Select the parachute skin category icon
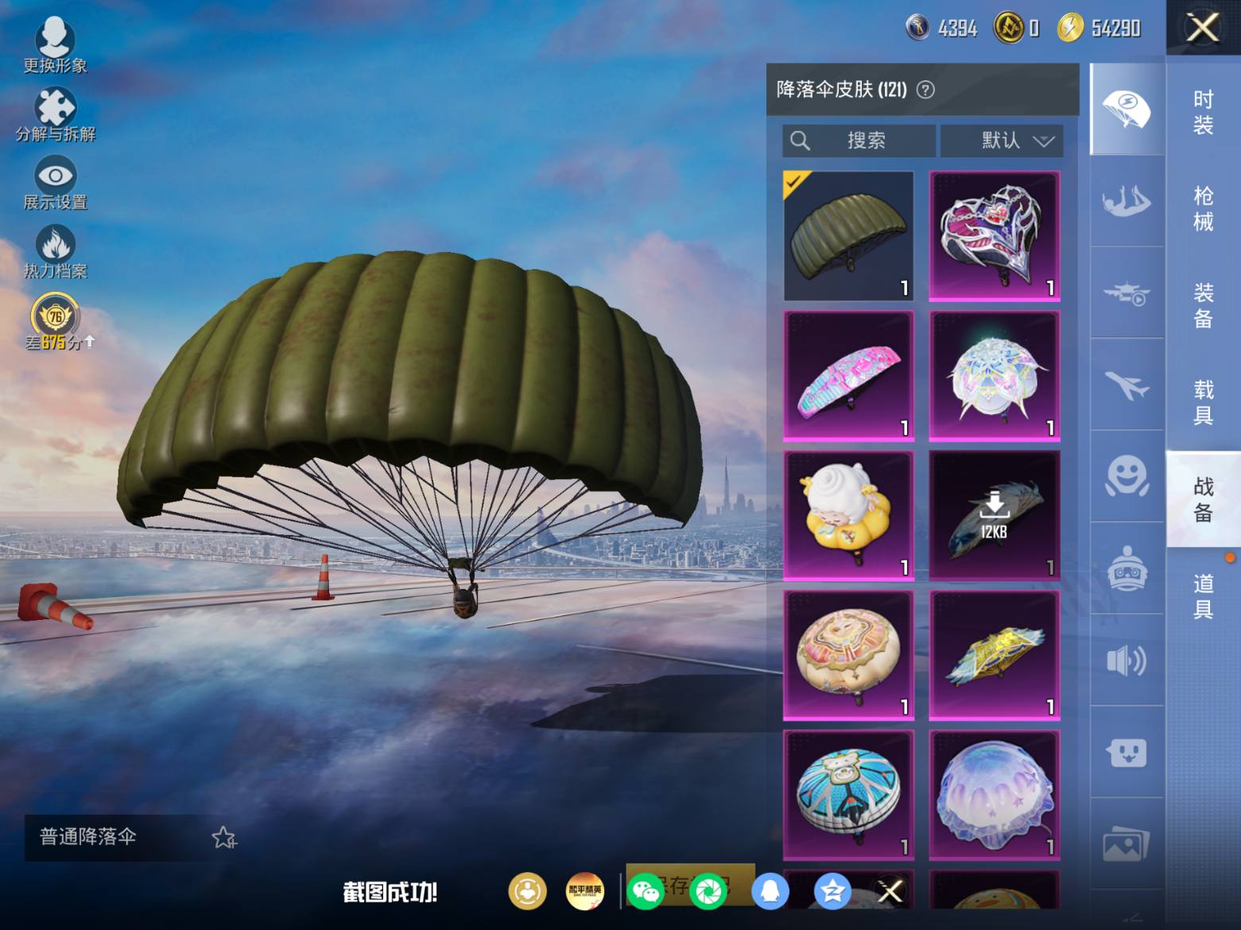The width and height of the screenshot is (1241, 930). click(x=1127, y=110)
